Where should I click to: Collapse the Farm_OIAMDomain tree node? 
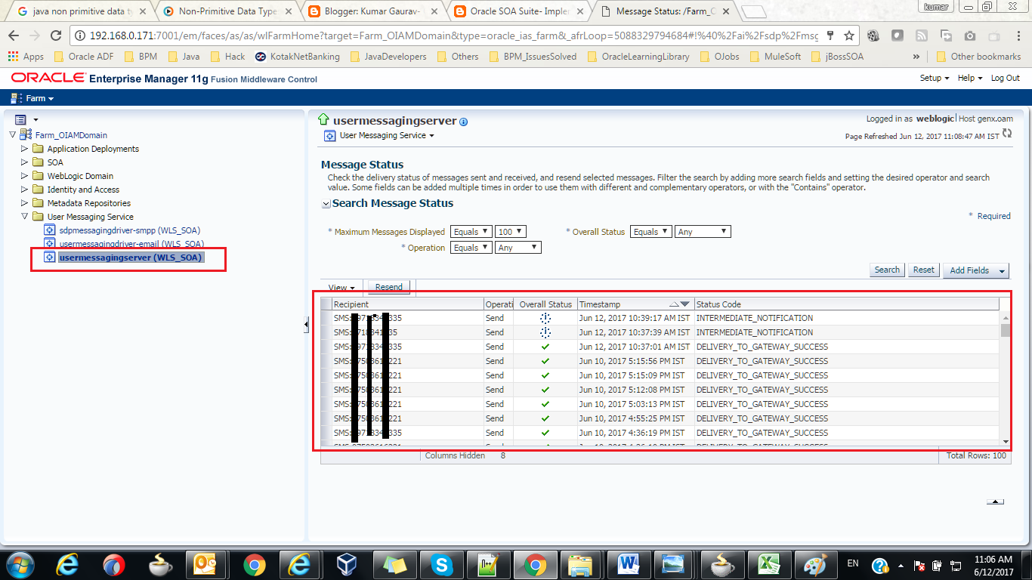12,135
